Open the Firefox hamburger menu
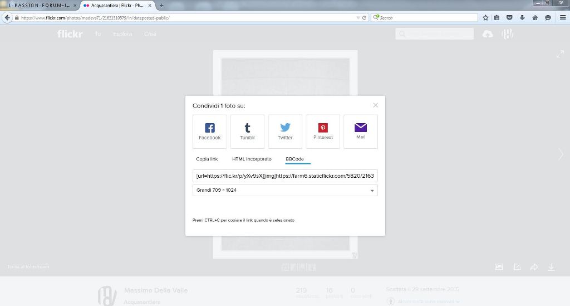Screen dimensions: 570x306 pyautogui.click(x=563, y=17)
